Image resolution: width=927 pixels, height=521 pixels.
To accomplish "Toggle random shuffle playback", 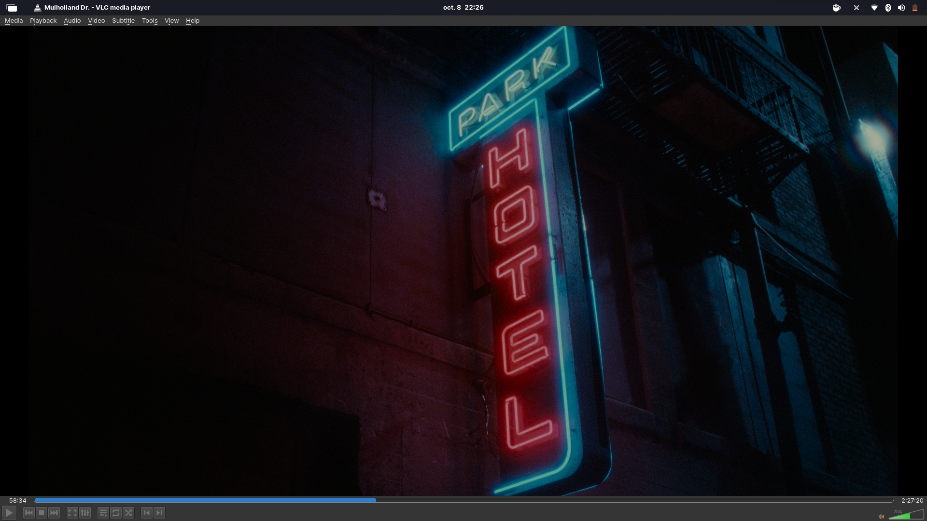I will click(x=128, y=513).
